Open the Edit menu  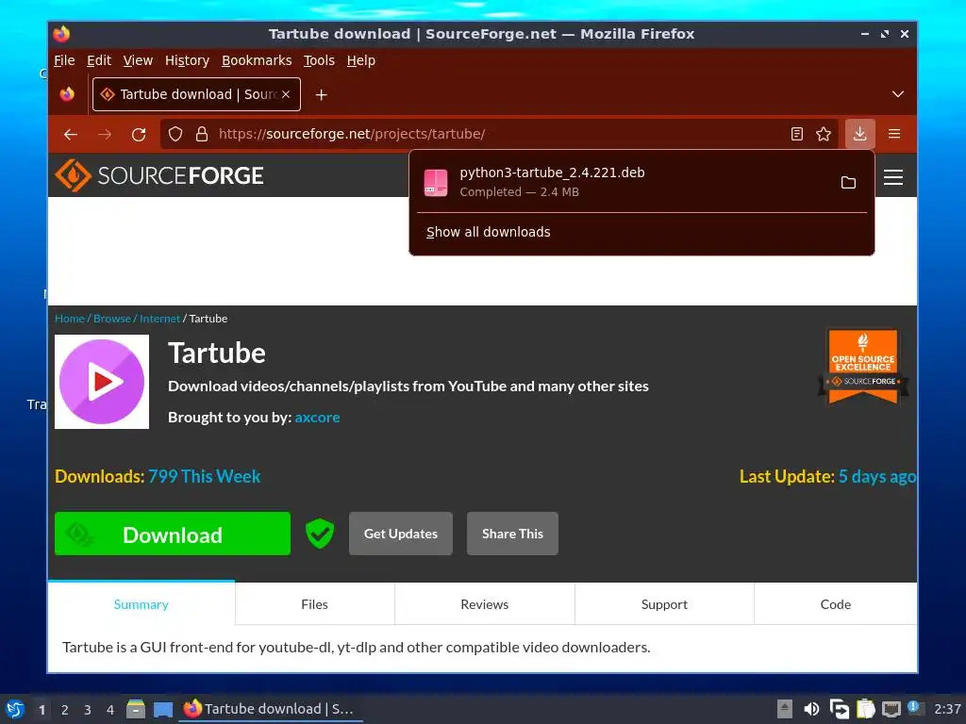(98, 60)
